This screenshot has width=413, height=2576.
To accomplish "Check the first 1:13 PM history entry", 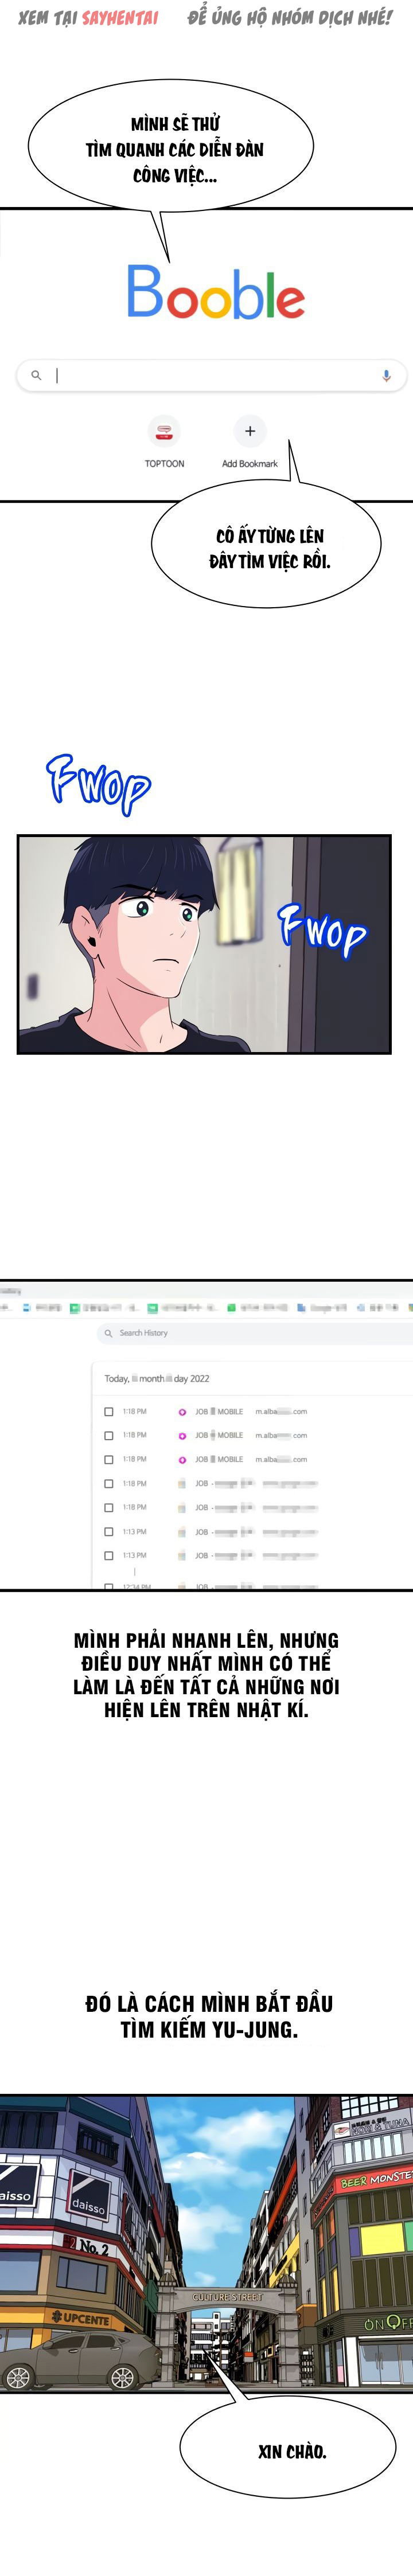I will (109, 1531).
